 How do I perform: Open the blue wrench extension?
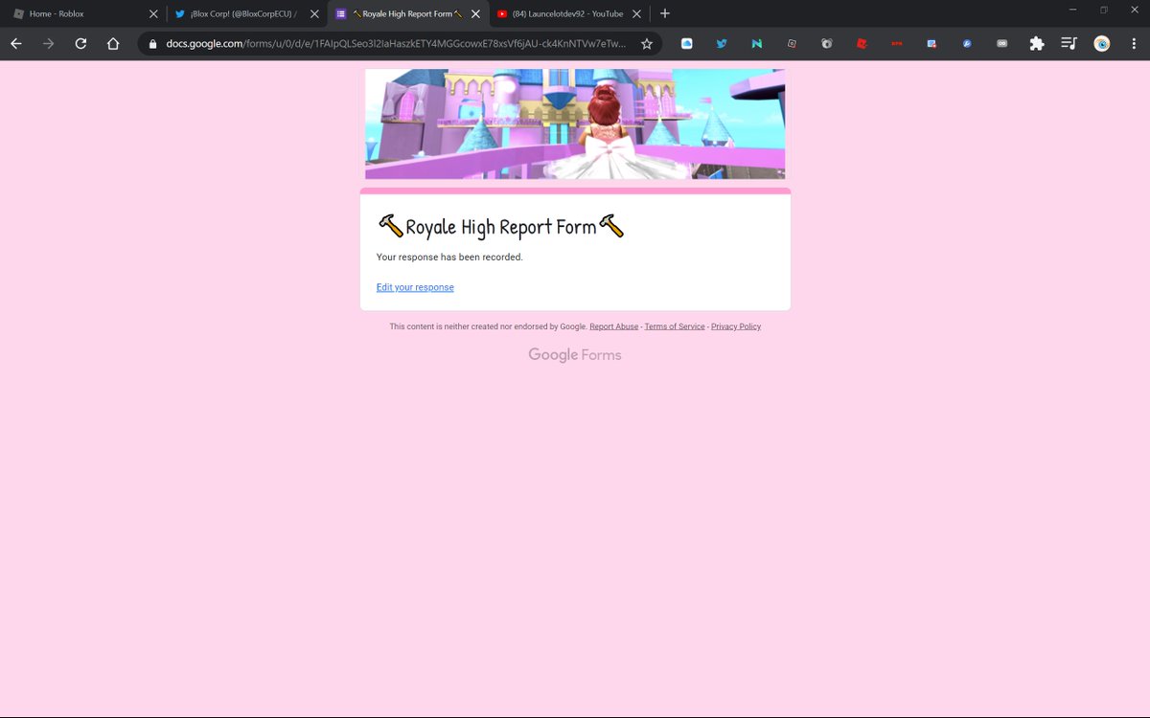(x=967, y=44)
